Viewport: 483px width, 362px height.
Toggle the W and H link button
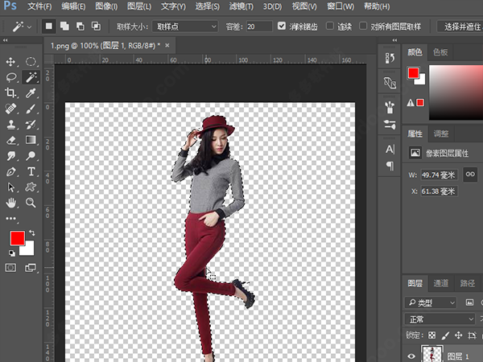tap(470, 175)
